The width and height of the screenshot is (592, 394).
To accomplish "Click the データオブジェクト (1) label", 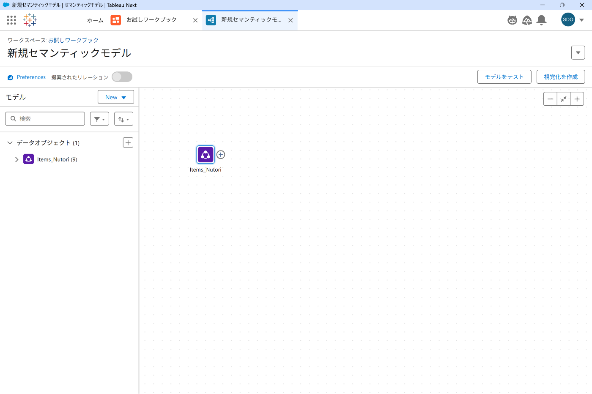I will 48,143.
